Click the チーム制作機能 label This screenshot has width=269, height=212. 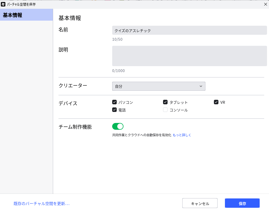[75, 127]
